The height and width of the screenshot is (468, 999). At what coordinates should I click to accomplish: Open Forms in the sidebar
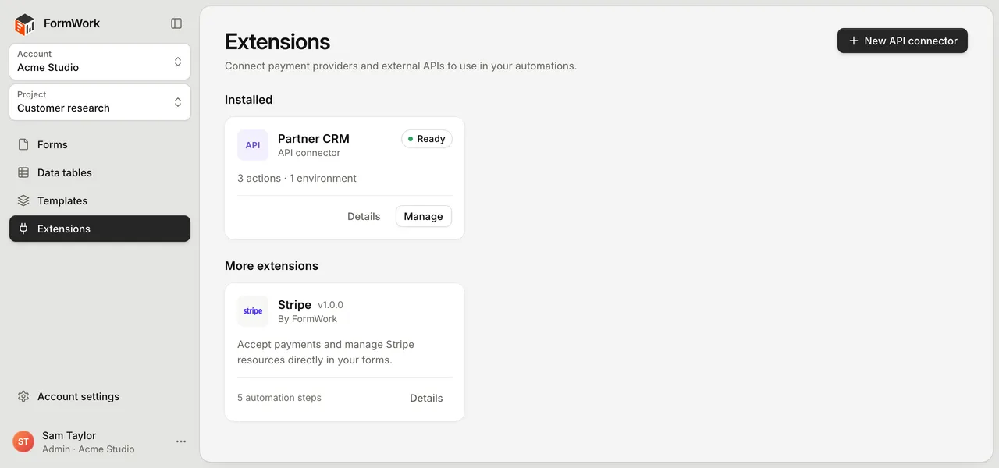[x=100, y=144]
